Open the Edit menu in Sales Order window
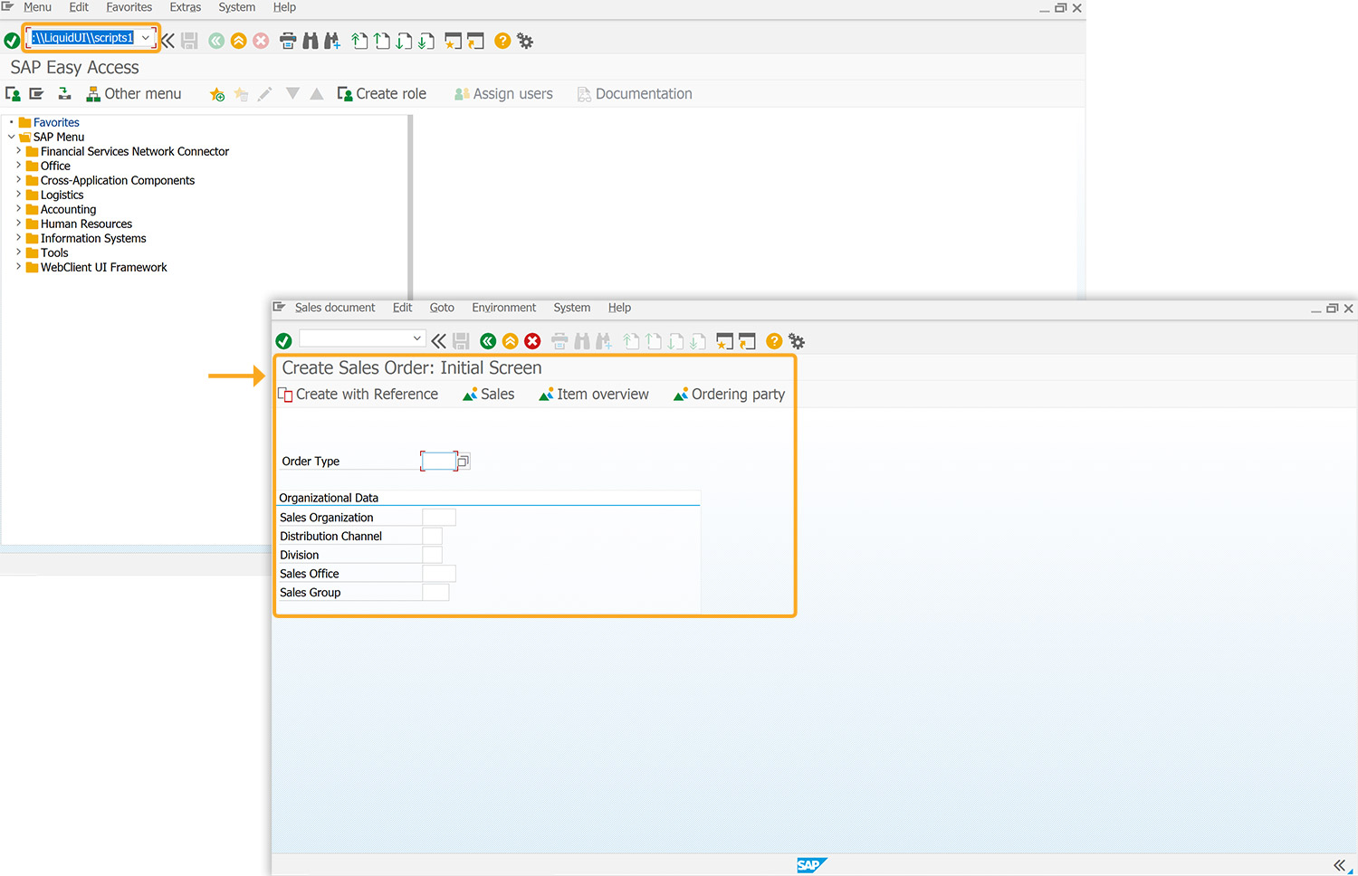Screen dimensions: 1358x876 click(402, 308)
